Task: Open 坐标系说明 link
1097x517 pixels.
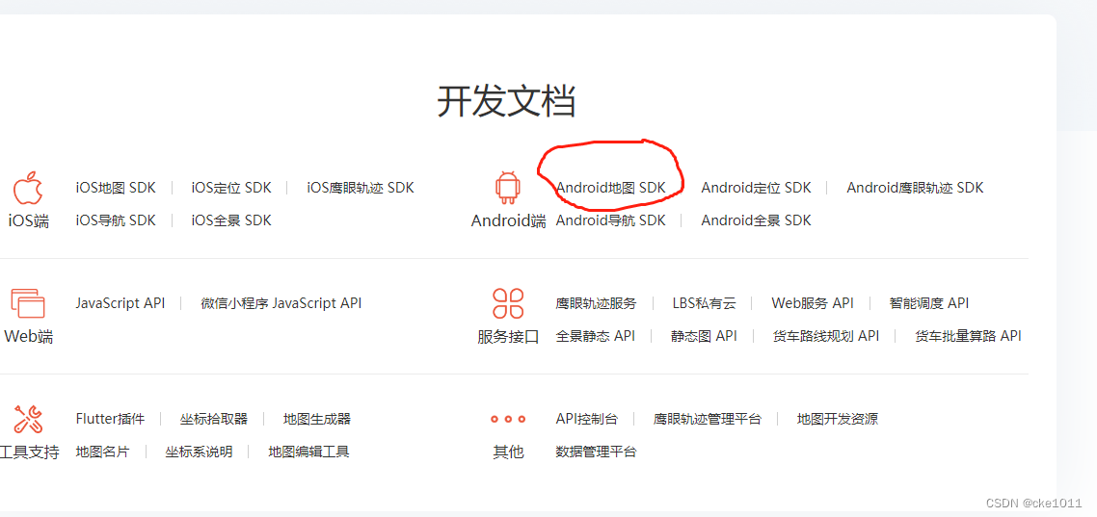Action: [x=199, y=452]
